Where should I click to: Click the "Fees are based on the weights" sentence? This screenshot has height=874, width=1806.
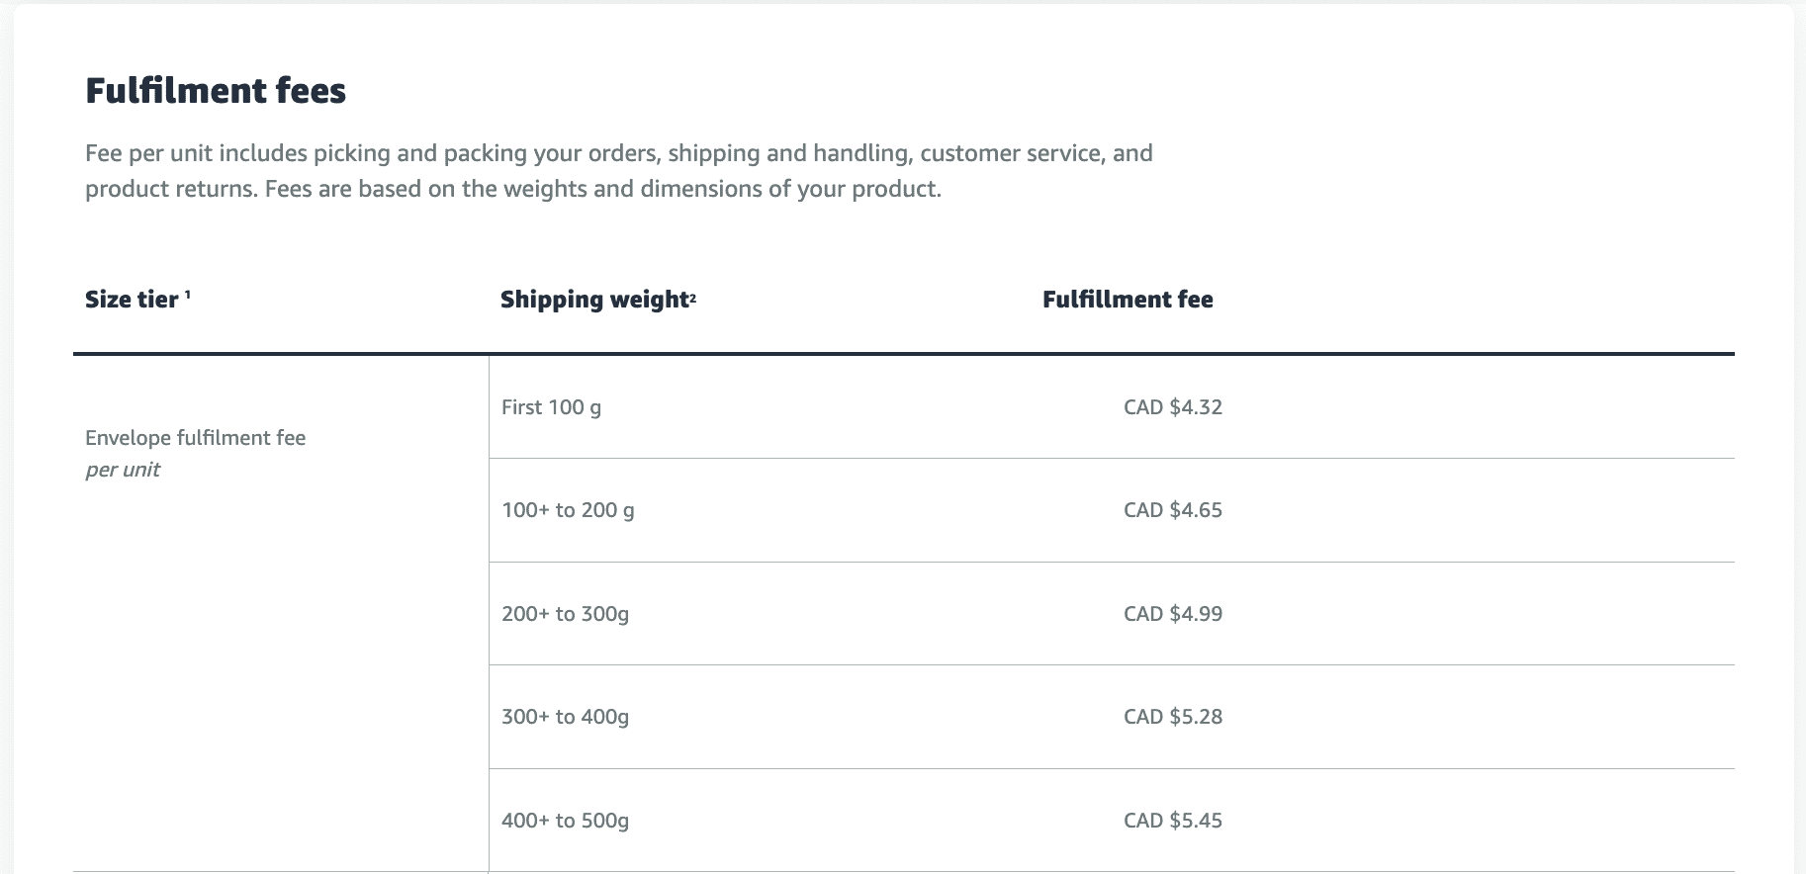click(x=602, y=189)
